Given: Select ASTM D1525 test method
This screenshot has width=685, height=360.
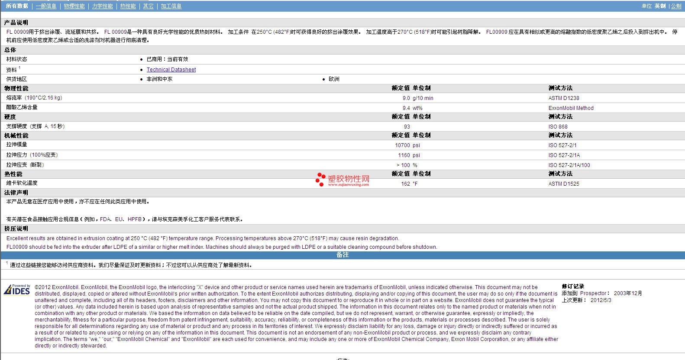Looking at the screenshot, I should pyautogui.click(x=564, y=184).
